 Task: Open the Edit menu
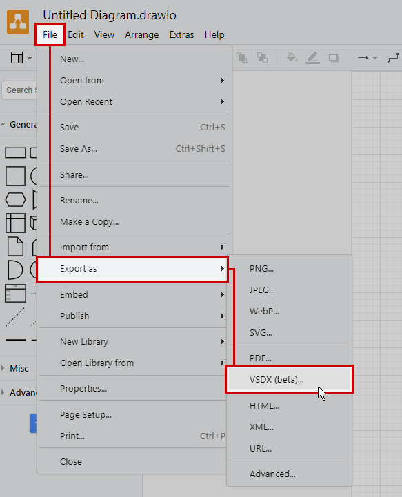tap(76, 34)
